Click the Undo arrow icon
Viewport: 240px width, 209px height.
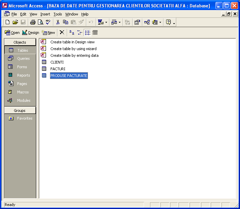pos(91,23)
